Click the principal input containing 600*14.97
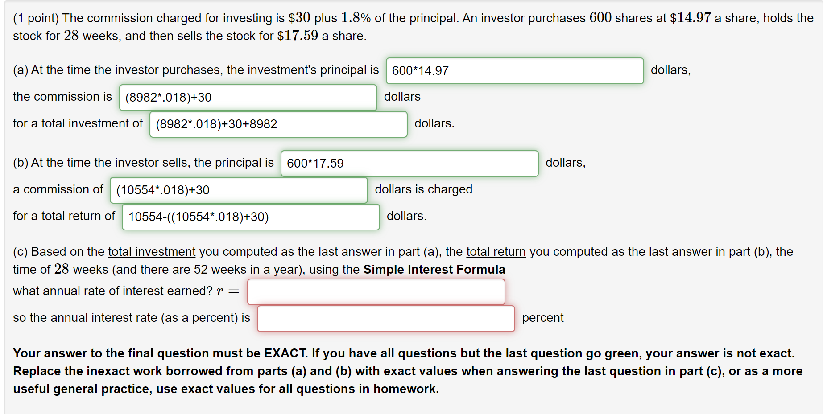 514,71
